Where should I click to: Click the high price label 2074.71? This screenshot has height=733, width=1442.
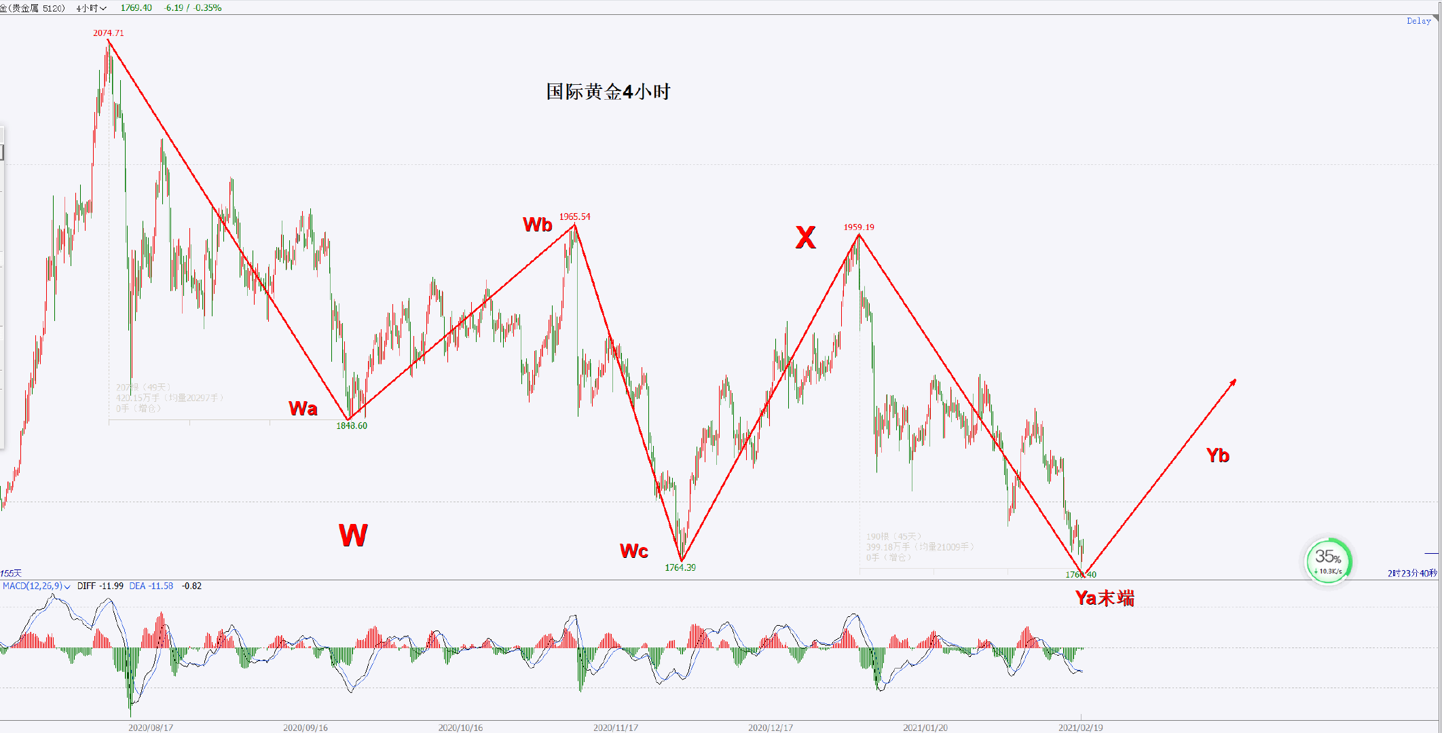109,33
